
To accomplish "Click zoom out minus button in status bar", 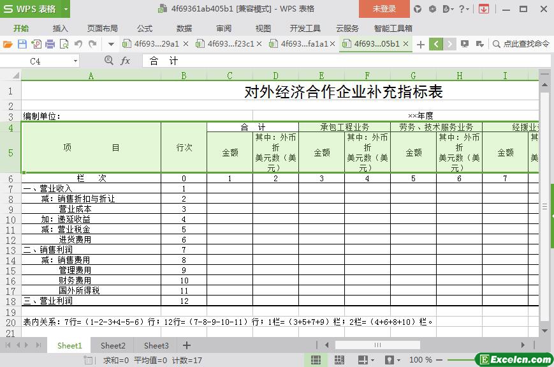I will (x=439, y=360).
